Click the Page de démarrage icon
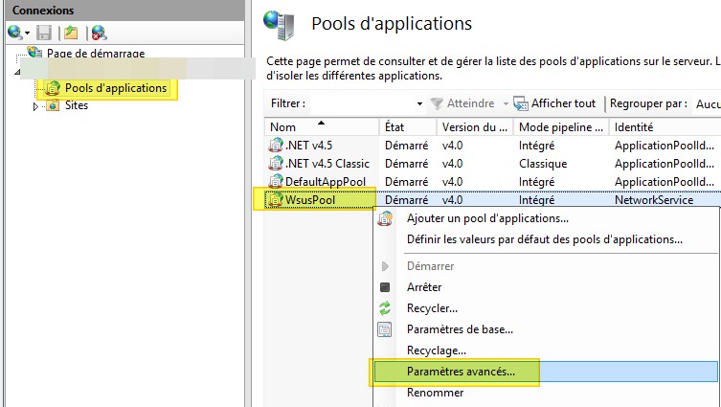The width and height of the screenshot is (721, 407). [x=34, y=52]
